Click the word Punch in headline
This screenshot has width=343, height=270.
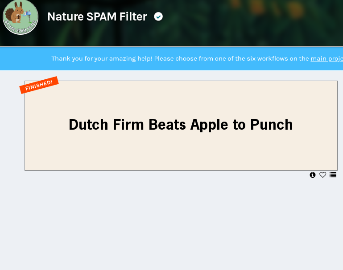[272, 125]
